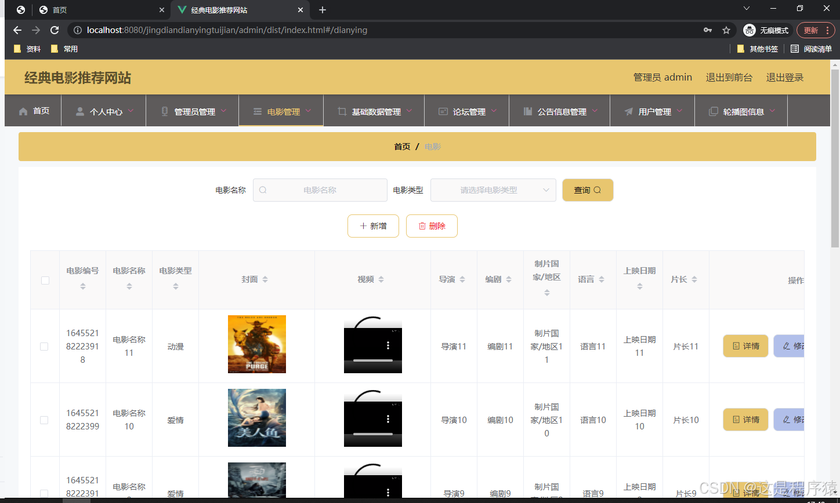This screenshot has height=503, width=840.
Task: Expand the 公告信息管理 menu
Action: point(560,111)
